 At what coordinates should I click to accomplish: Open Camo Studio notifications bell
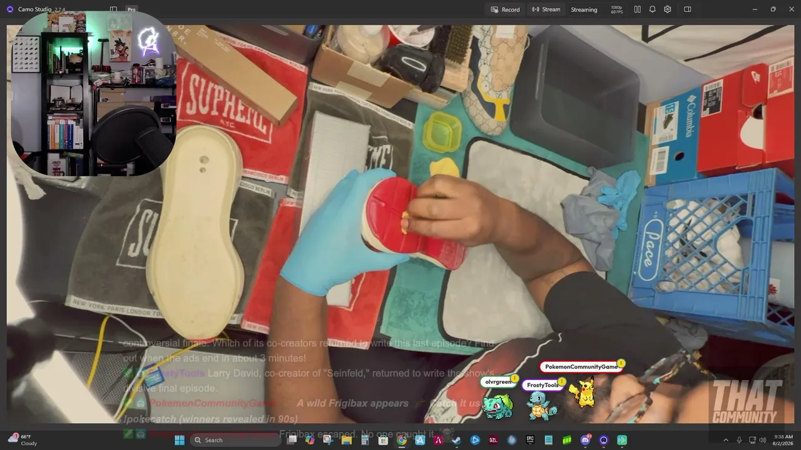point(652,9)
